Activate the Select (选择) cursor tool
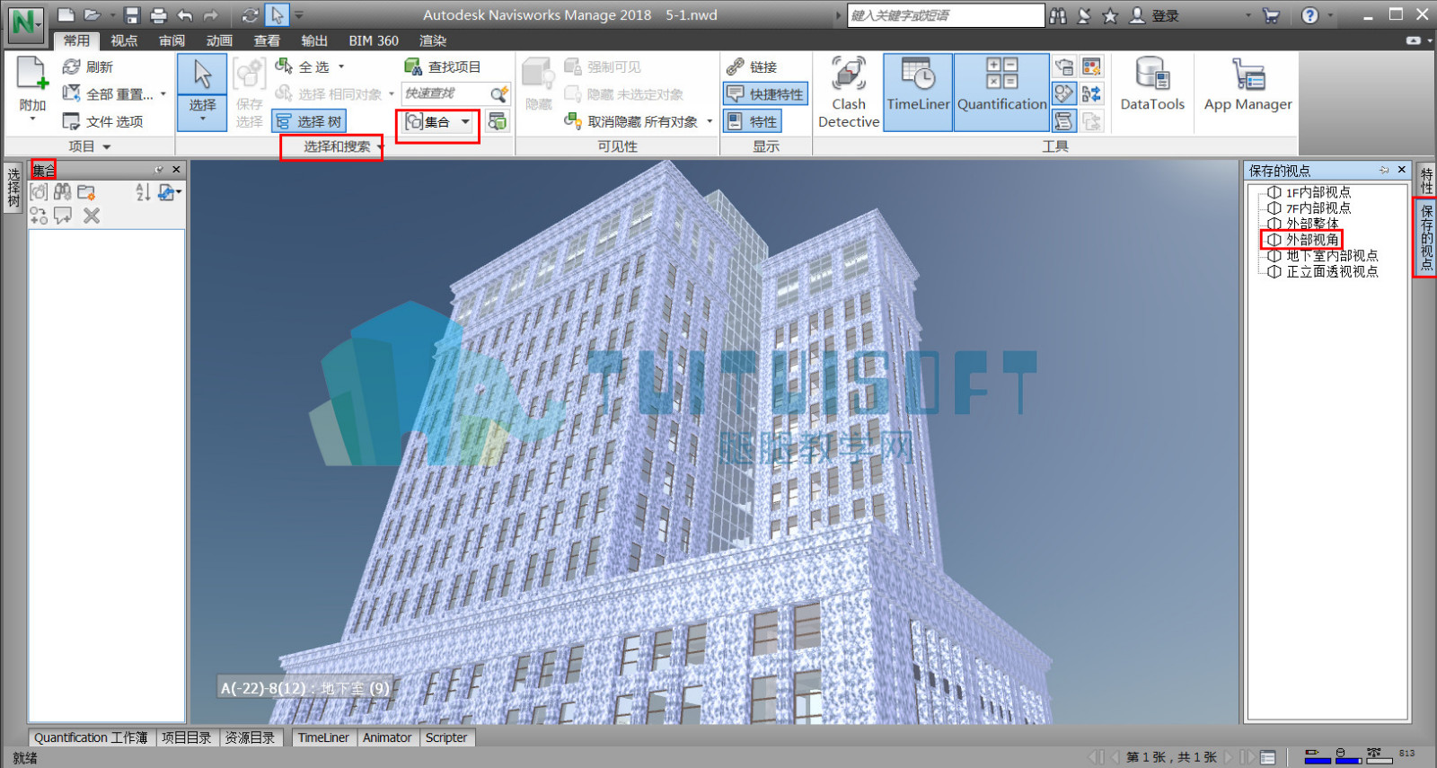The height and width of the screenshot is (768, 1437). coord(202,93)
